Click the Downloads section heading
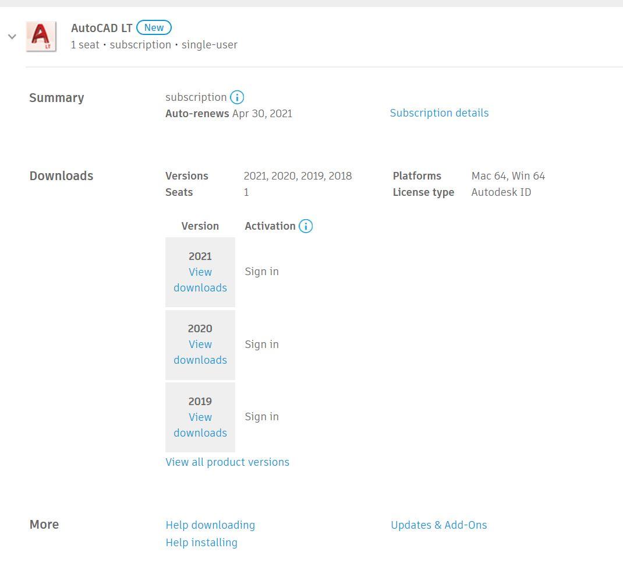Viewport: 623px width, 573px height. [x=61, y=175]
